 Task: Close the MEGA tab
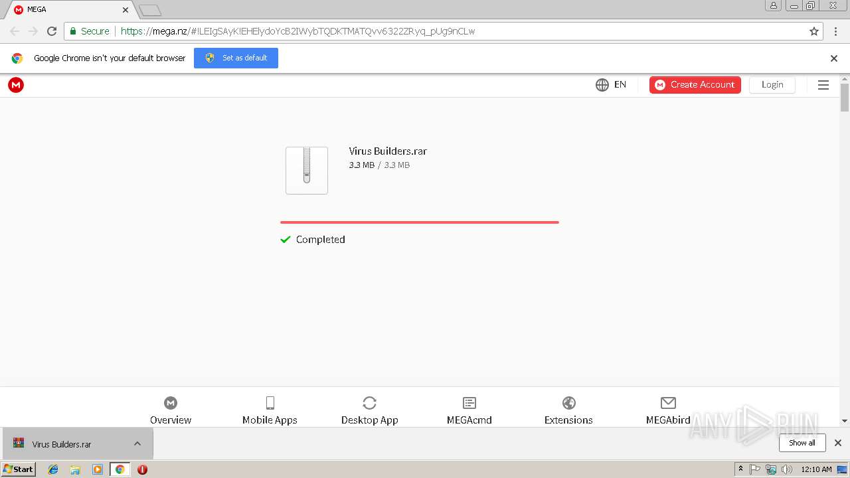click(x=126, y=10)
